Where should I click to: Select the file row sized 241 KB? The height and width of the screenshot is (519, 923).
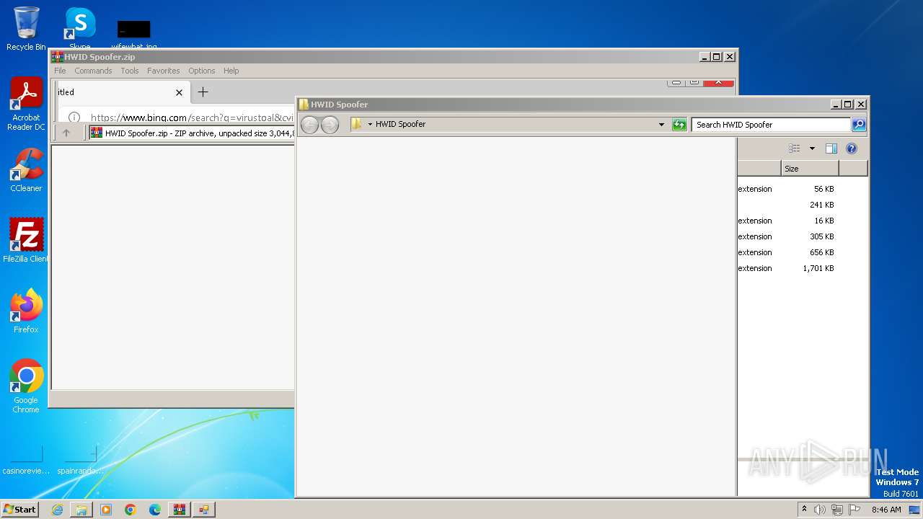[x=802, y=205]
